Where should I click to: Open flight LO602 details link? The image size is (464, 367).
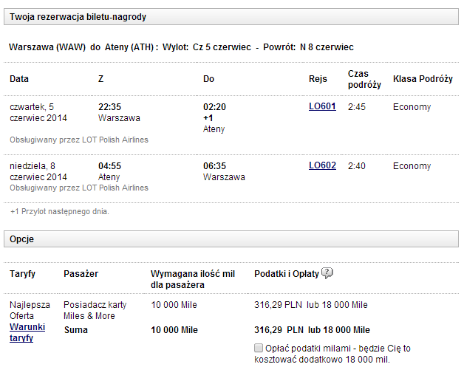point(322,165)
